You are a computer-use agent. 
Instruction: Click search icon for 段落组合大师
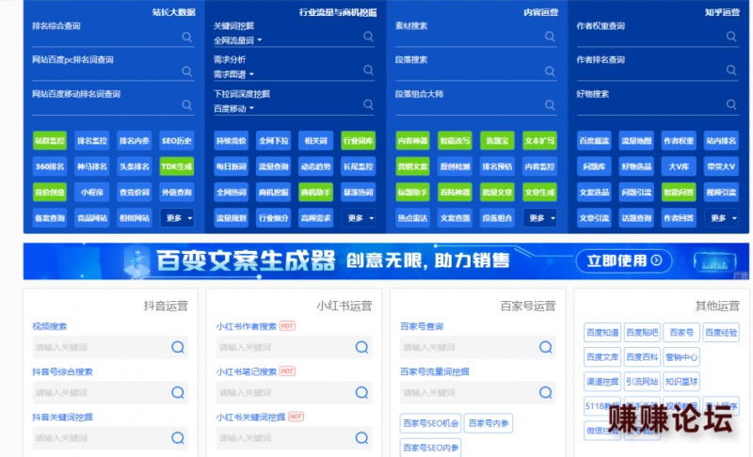click(x=550, y=105)
